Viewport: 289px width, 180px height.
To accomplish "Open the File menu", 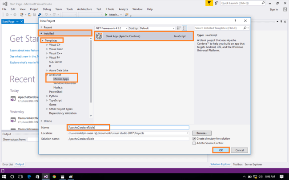I will [4, 9].
